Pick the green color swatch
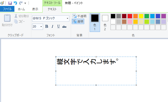Viewport: 168px width, 102px height. (x=147, y=16)
